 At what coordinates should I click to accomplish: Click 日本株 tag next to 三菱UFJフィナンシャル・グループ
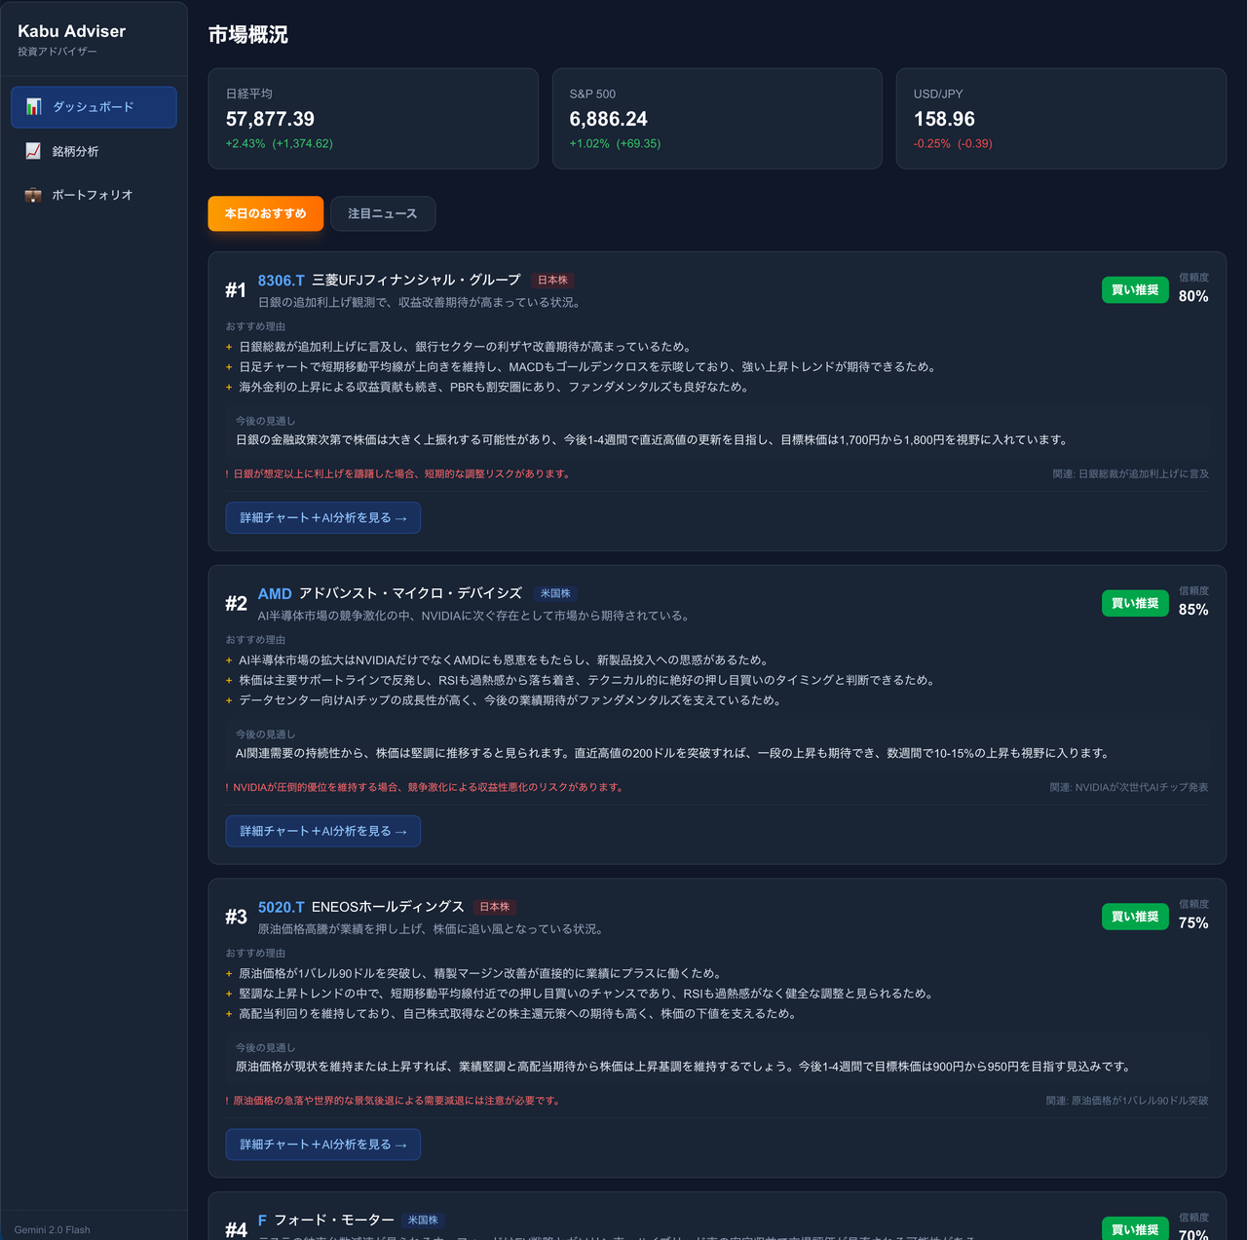tap(552, 281)
